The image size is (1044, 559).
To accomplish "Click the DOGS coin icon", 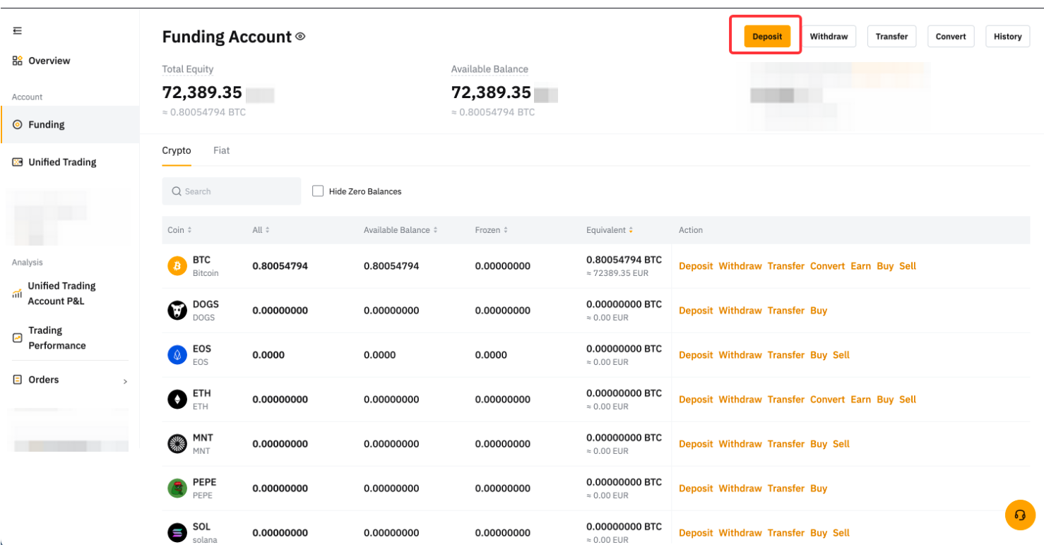I will click(177, 311).
